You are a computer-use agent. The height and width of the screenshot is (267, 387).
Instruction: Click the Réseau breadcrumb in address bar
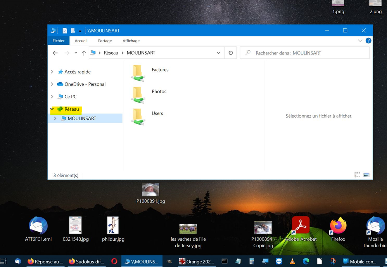111,53
